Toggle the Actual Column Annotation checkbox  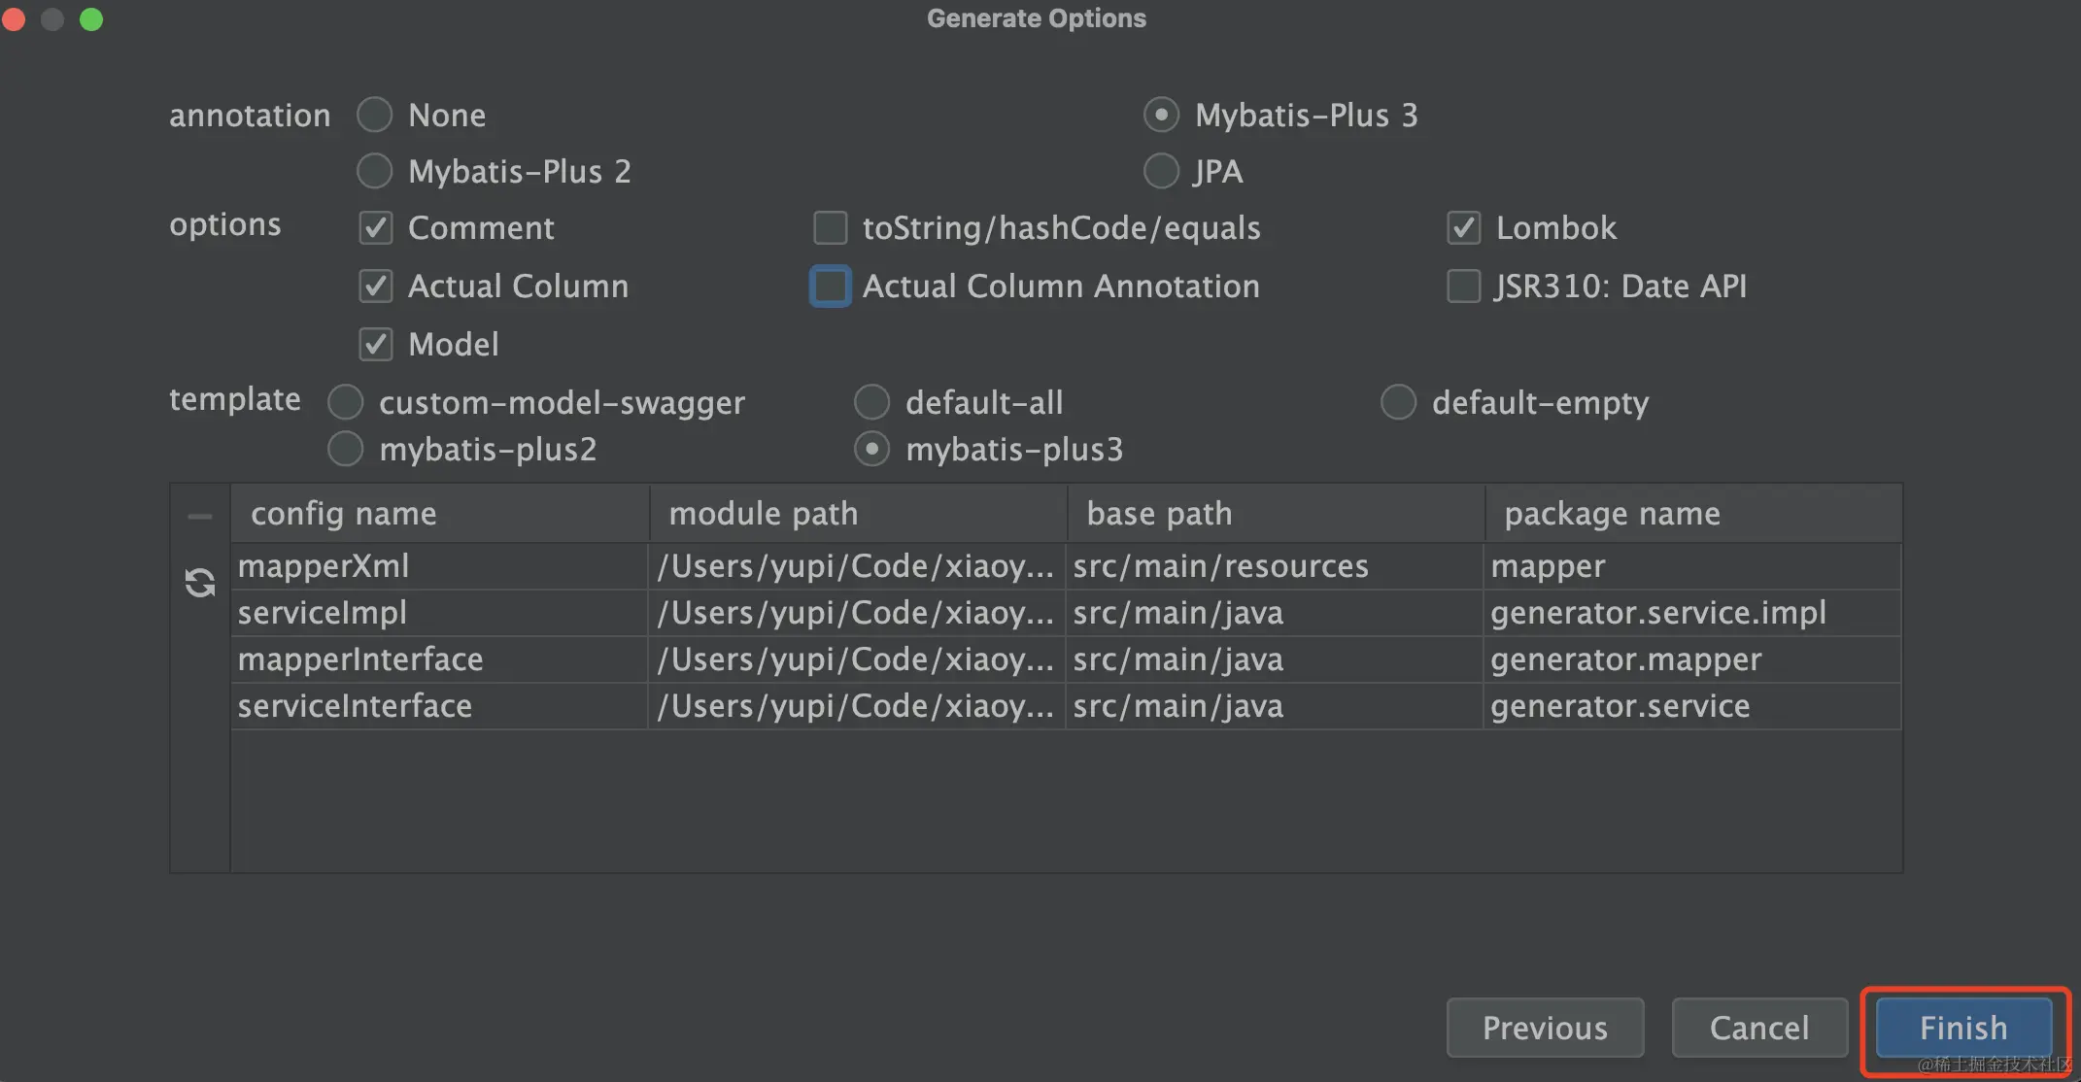[x=830, y=287]
